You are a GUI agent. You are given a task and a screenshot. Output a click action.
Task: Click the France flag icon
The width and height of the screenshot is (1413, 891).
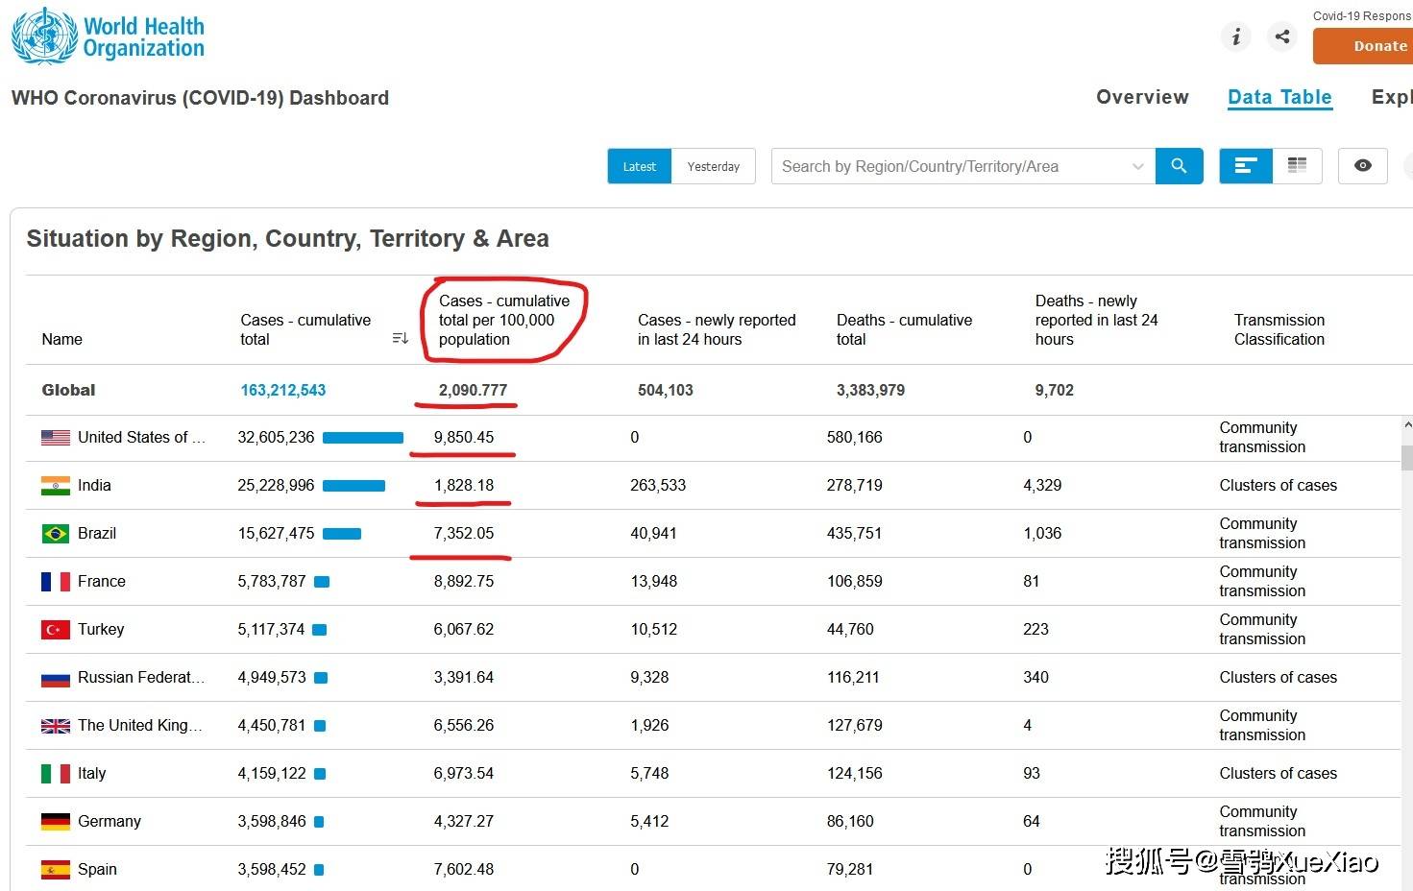pos(56,582)
